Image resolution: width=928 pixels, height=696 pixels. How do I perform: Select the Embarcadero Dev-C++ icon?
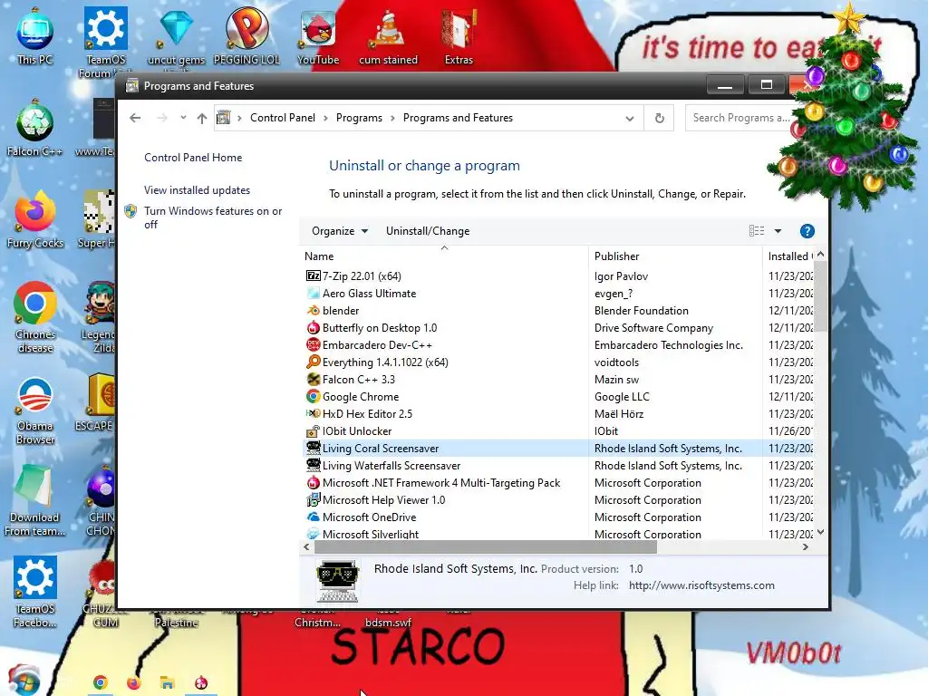[313, 344]
